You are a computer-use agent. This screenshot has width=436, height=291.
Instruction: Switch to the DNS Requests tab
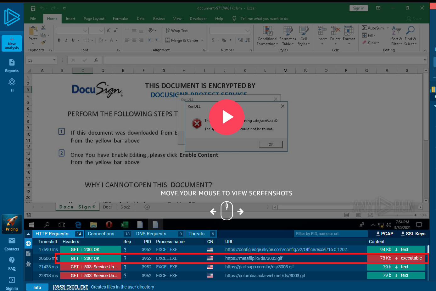[151, 234]
